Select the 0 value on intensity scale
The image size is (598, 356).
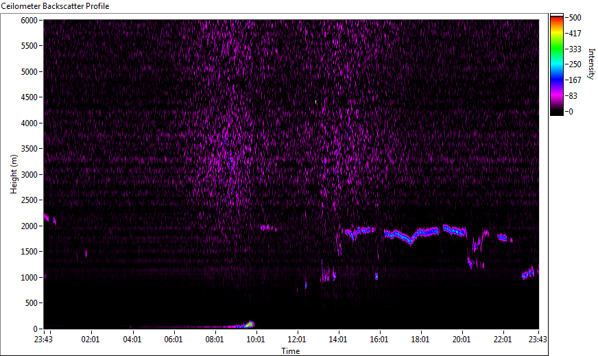click(571, 112)
